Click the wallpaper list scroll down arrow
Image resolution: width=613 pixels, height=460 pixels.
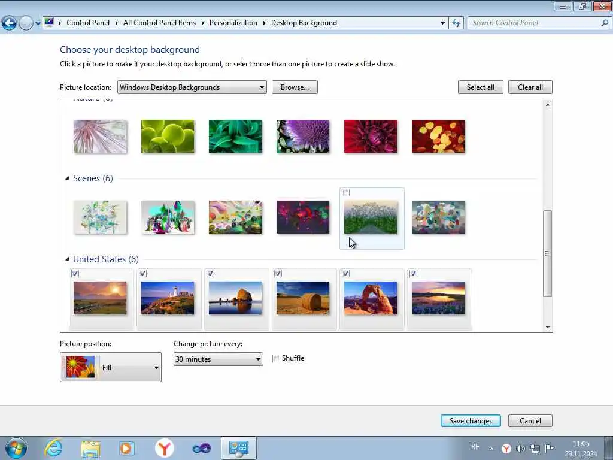[x=548, y=327]
